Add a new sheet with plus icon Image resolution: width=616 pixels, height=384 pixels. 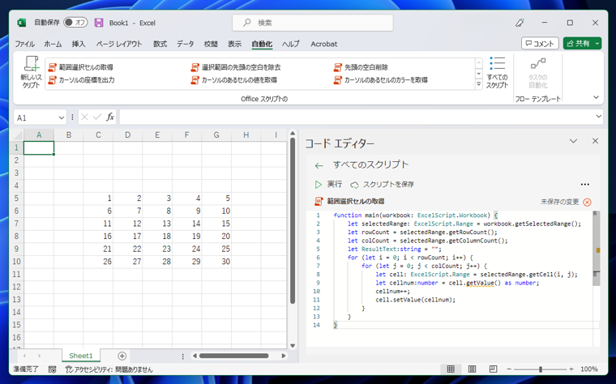pyautogui.click(x=122, y=356)
